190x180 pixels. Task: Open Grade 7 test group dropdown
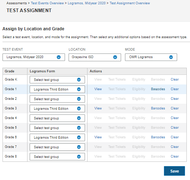click(x=57, y=147)
